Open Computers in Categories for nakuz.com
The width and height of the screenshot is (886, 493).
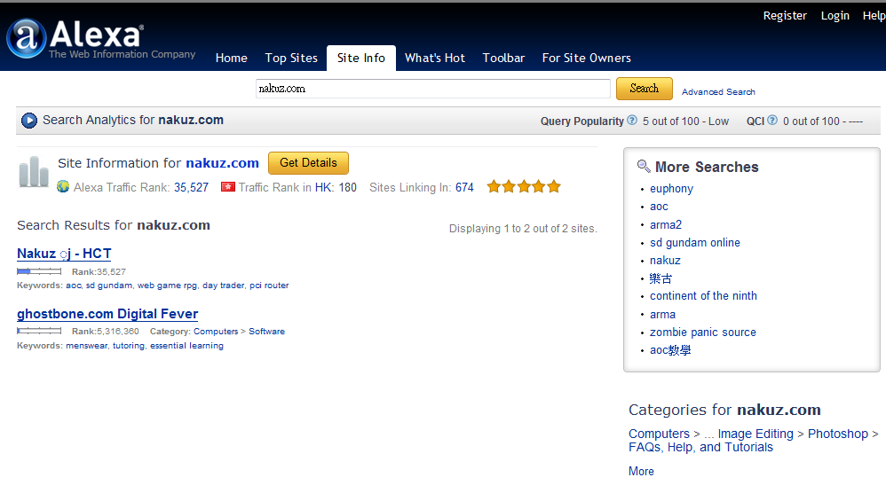(x=659, y=434)
